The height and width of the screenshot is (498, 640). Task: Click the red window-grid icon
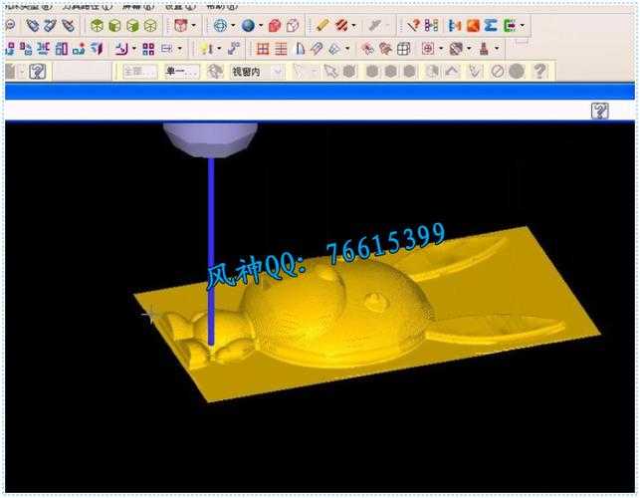click(x=263, y=49)
